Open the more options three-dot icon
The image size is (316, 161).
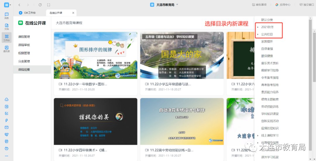[7, 156]
